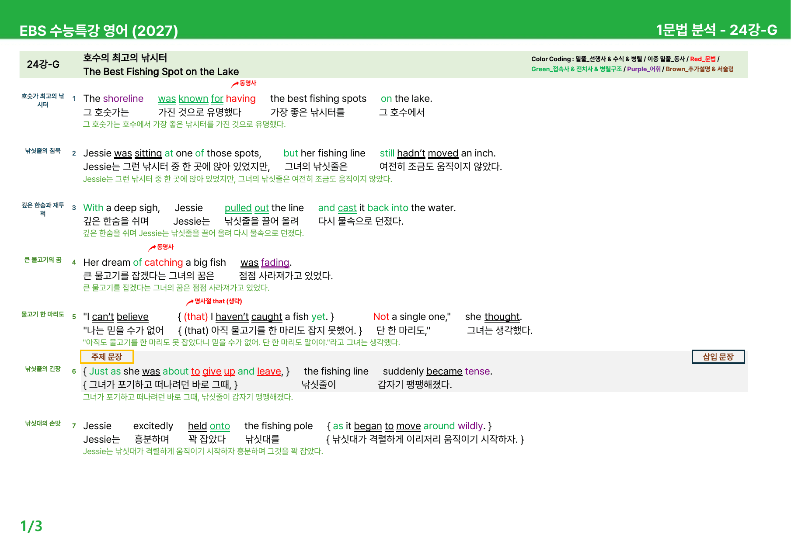The height and width of the screenshot is (559, 791).
Task: Click the lesson code '24강-G' in the title bar
Action: [x=43, y=65]
